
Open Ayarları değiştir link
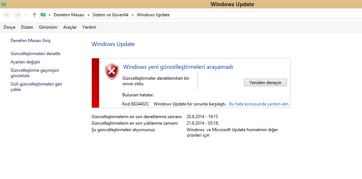(26, 62)
